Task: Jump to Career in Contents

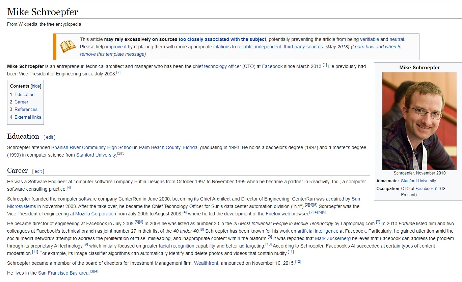Action: pyautogui.click(x=21, y=102)
